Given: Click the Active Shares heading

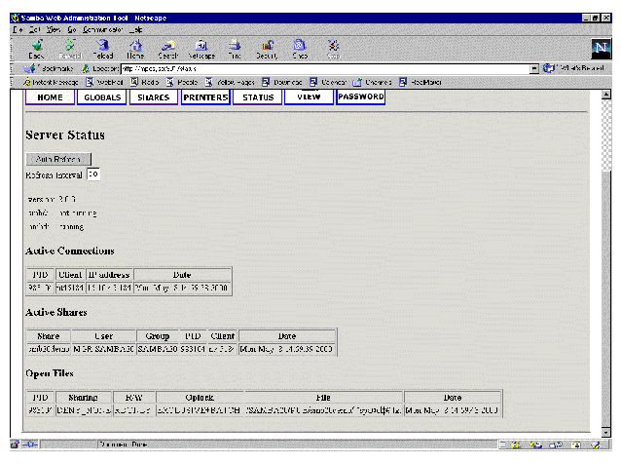Looking at the screenshot, I should pos(56,313).
